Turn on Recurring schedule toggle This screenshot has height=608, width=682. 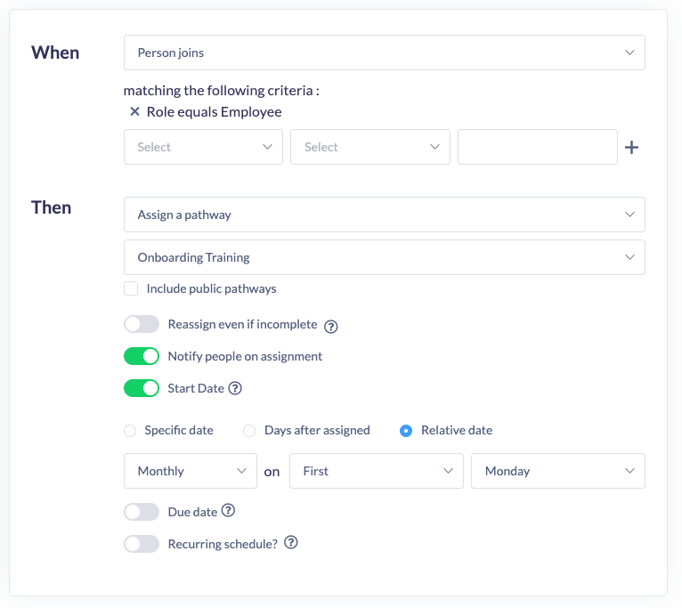click(x=142, y=543)
